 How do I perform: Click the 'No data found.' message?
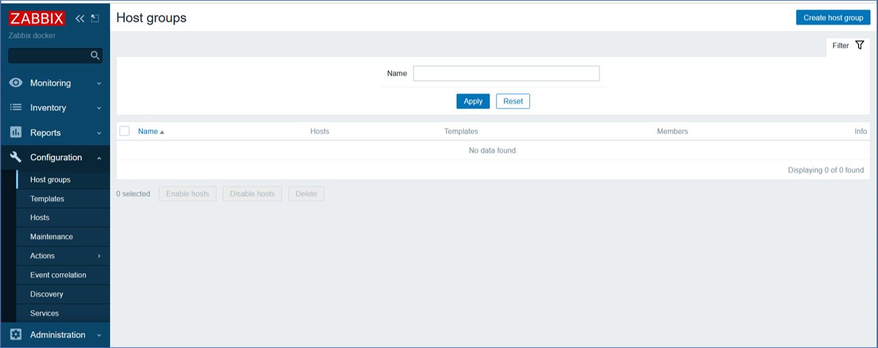click(493, 150)
